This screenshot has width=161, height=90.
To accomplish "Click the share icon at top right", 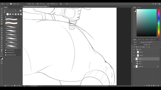I will click(159, 4).
